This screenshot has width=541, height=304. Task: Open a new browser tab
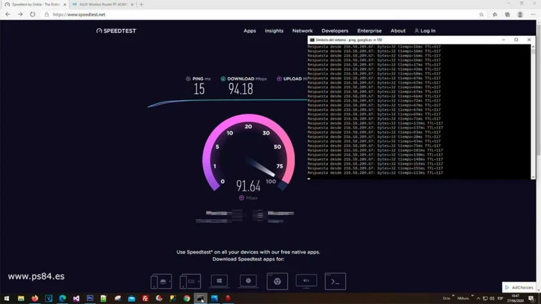click(142, 4)
